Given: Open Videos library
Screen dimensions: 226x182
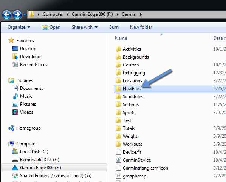Looking at the screenshot, I should coord(27,112).
